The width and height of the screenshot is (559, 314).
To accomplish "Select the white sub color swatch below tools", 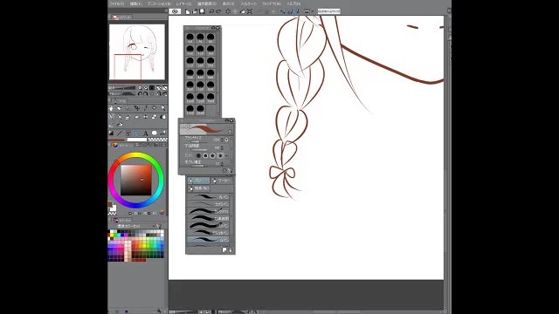I will (137, 140).
